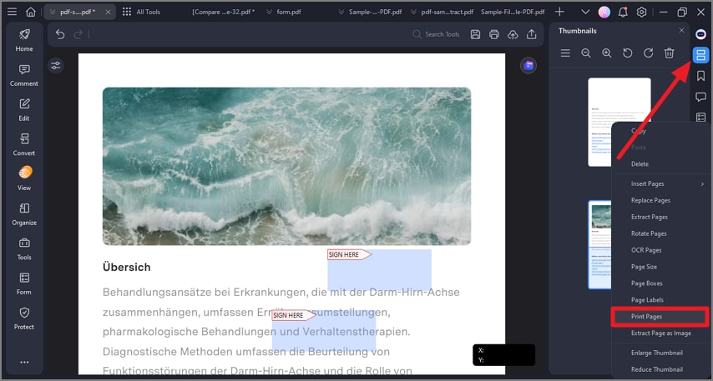Go to the home screen icon
Image resolution: width=713 pixels, height=381 pixels.
pyautogui.click(x=30, y=12)
